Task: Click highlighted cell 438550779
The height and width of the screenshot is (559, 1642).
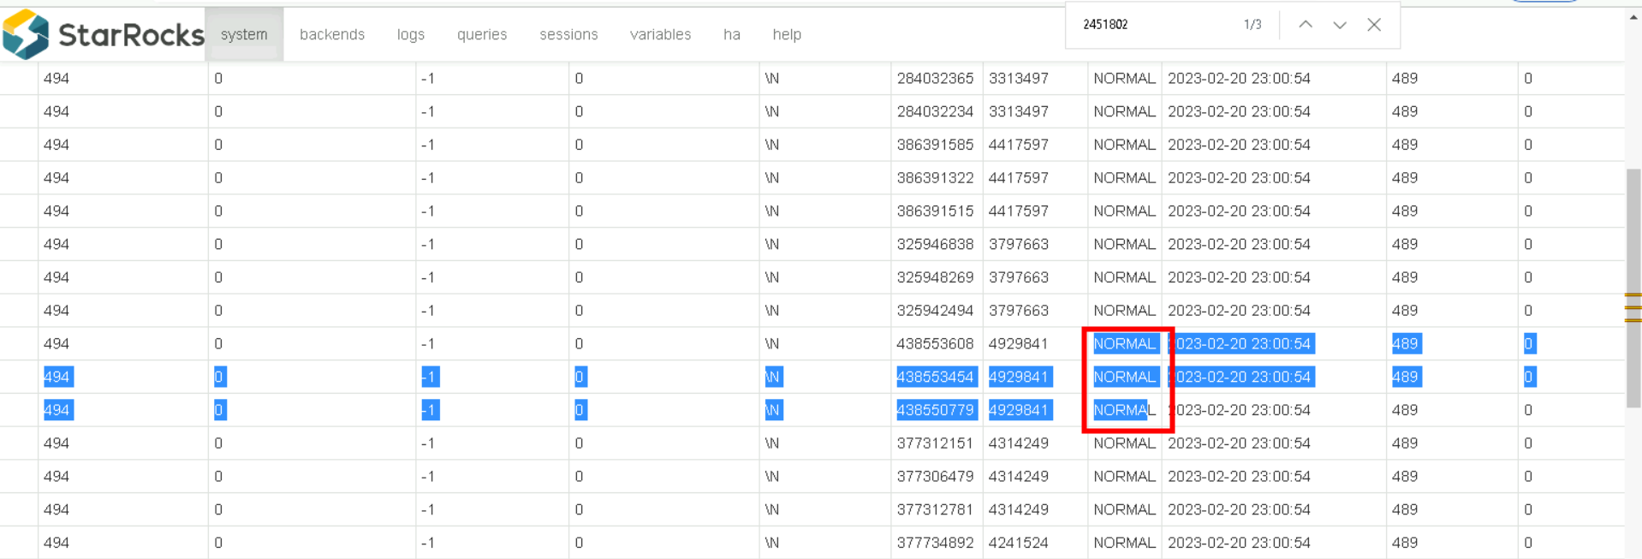Action: pos(935,410)
